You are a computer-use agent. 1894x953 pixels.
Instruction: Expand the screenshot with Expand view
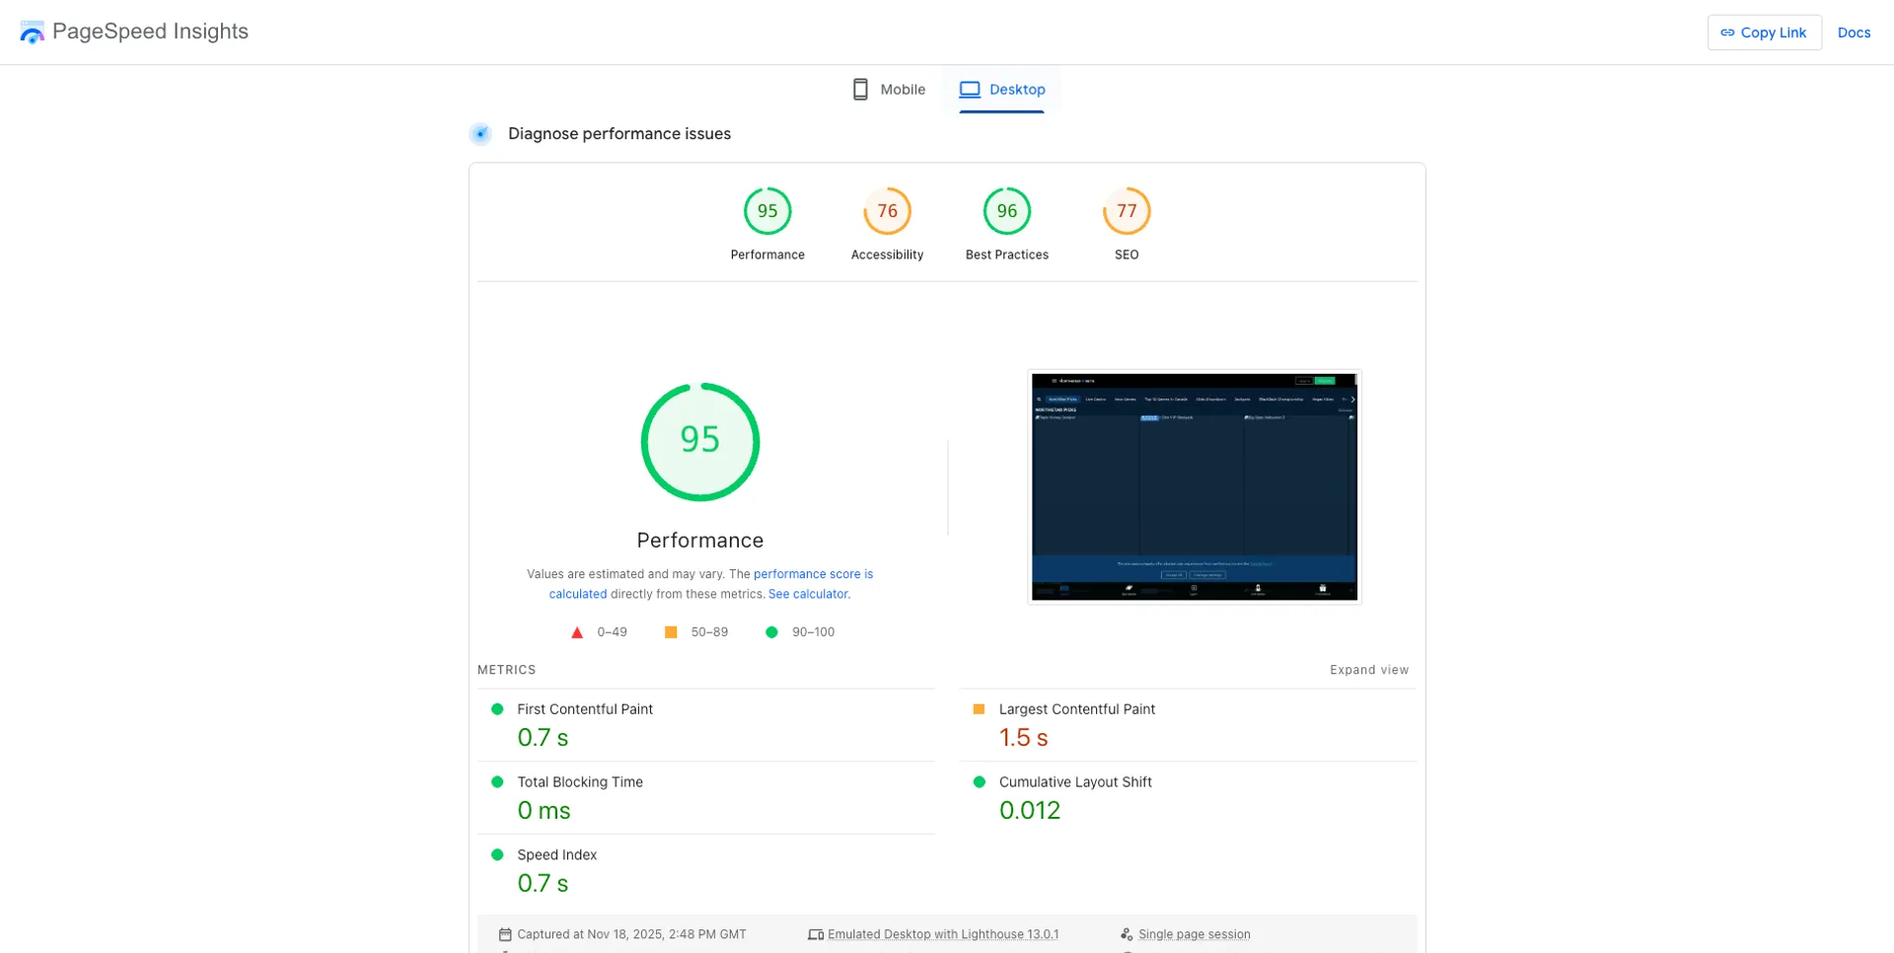tap(1369, 670)
